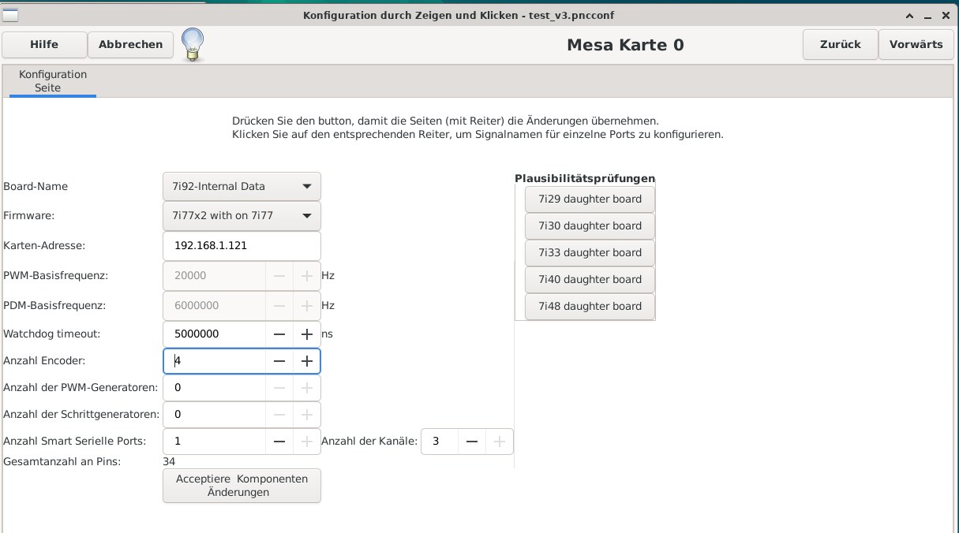Image resolution: width=959 pixels, height=533 pixels.
Task: Click the Karten-Adresse input field
Action: (242, 246)
